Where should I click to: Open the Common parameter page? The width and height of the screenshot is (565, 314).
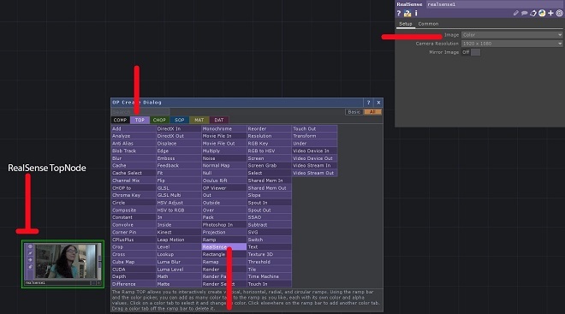(x=428, y=24)
